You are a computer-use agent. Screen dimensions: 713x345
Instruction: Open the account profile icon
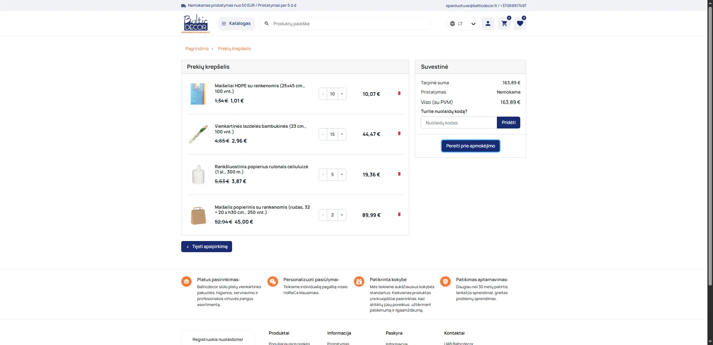pyautogui.click(x=488, y=23)
